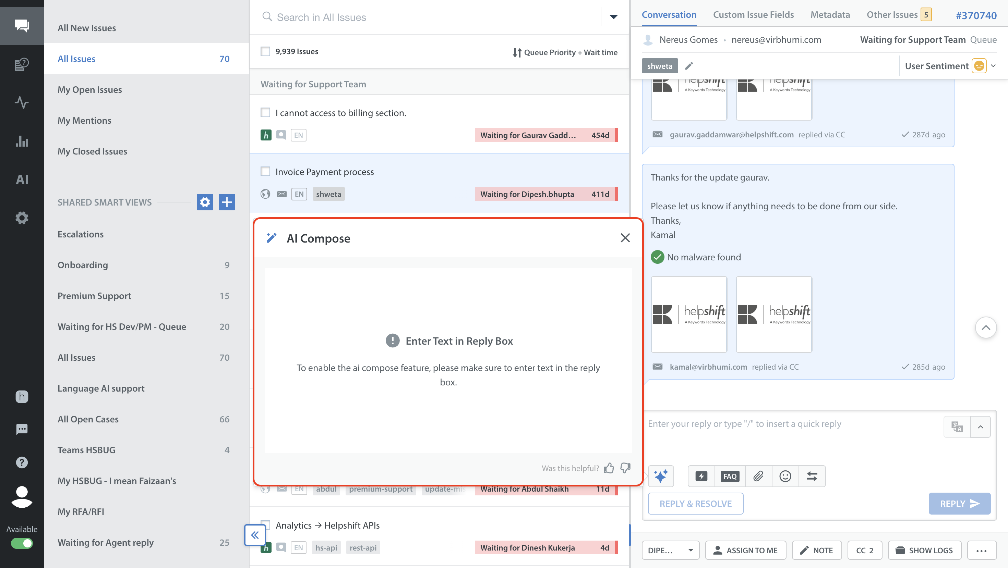Viewport: 1008px width, 568px height.
Task: Attach a file with paperclip icon
Action: tap(758, 476)
